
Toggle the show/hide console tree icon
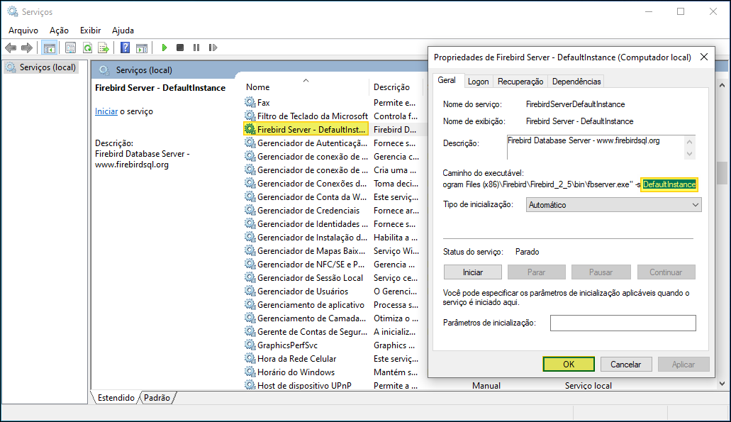pyautogui.click(x=50, y=48)
